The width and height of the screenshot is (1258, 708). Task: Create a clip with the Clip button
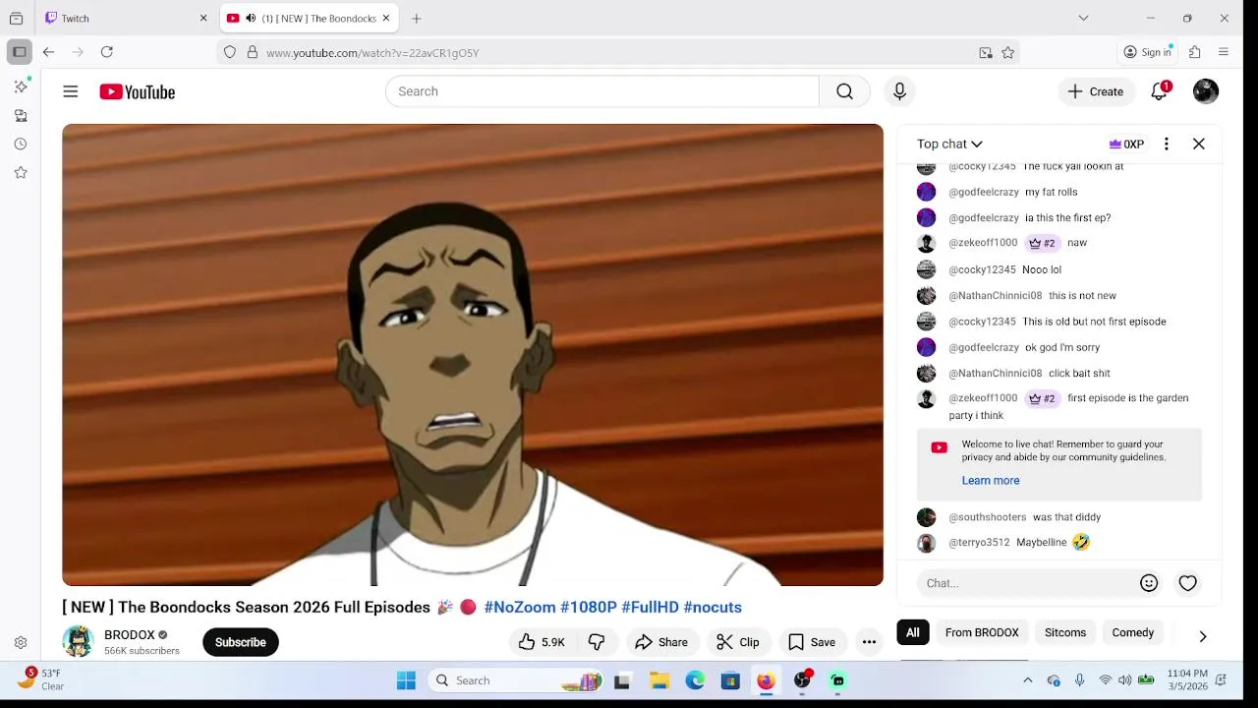[x=737, y=642]
